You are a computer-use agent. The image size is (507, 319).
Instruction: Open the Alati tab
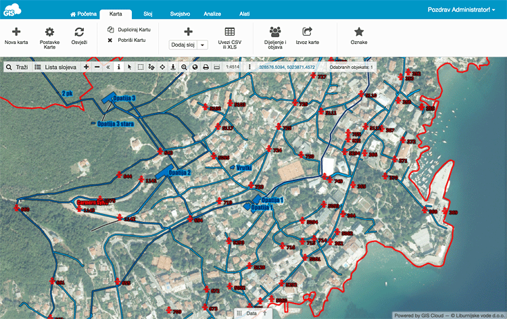point(244,14)
